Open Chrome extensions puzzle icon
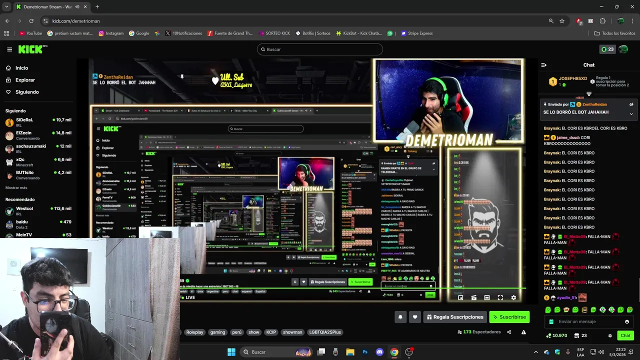 point(603,21)
